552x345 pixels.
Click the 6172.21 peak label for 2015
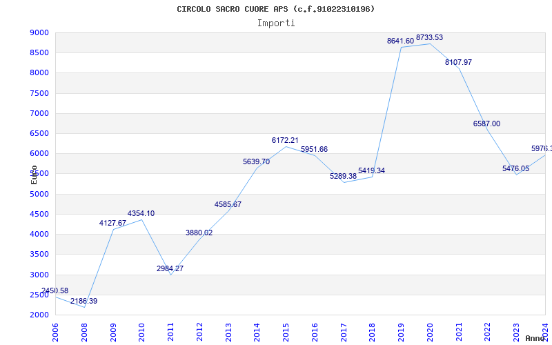(285, 141)
